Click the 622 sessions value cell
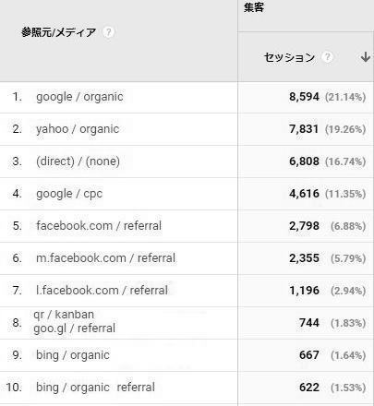The image size is (374, 406). [309, 388]
